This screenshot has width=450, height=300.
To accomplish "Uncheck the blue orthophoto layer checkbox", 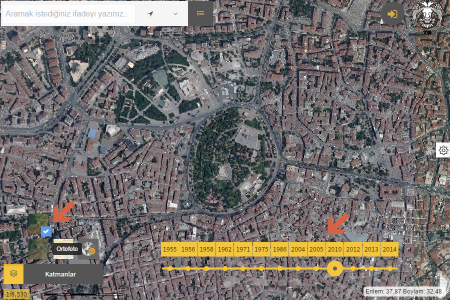I will coord(45,231).
